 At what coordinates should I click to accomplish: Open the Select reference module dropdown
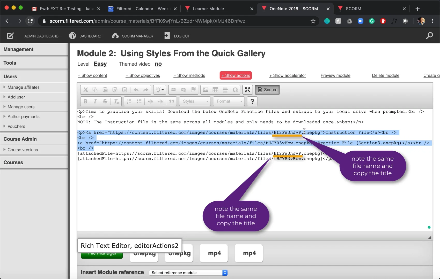click(188, 273)
